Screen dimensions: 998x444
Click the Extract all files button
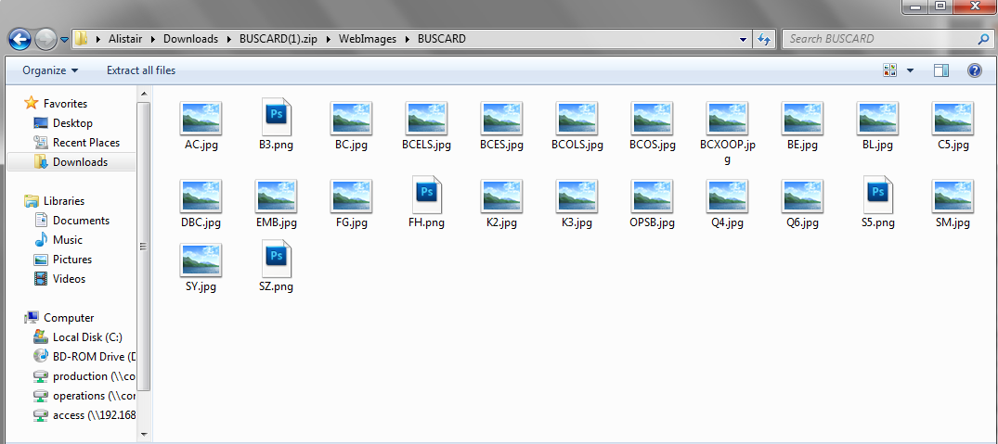tap(140, 70)
